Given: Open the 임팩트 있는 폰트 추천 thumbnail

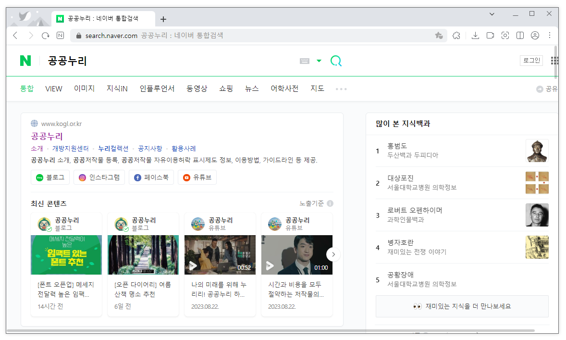Looking at the screenshot, I should click(66, 255).
